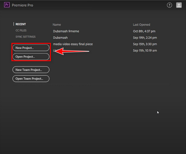Select the Sep 19th, 2:24 pm entry

point(145,38)
